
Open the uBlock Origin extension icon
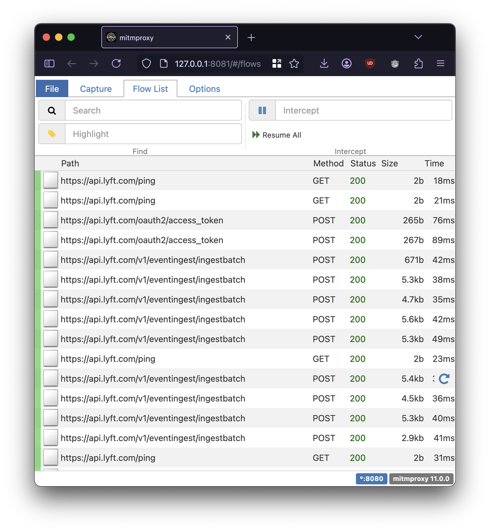click(370, 63)
